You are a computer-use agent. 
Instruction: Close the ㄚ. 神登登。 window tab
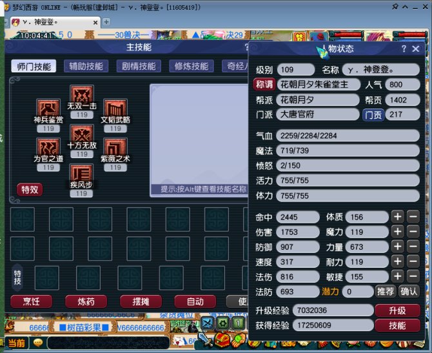95,23
